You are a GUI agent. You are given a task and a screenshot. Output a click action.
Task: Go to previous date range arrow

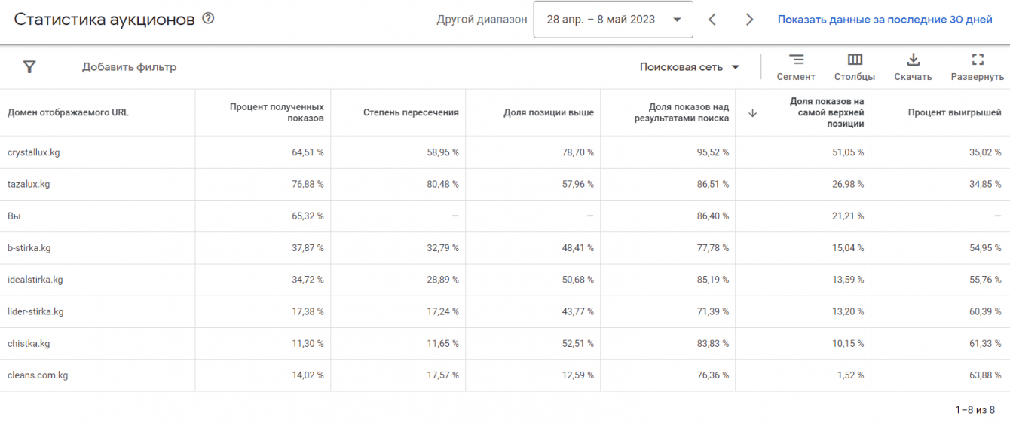712,20
